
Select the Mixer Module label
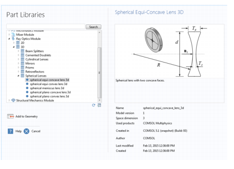[25, 35]
